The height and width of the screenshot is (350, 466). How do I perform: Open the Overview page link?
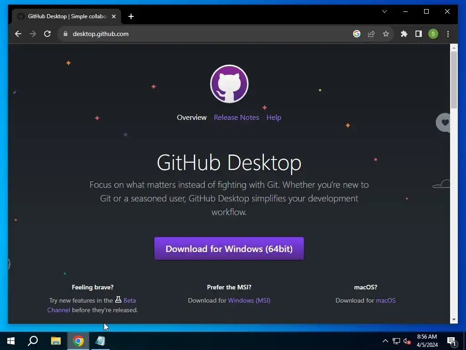coord(192,118)
